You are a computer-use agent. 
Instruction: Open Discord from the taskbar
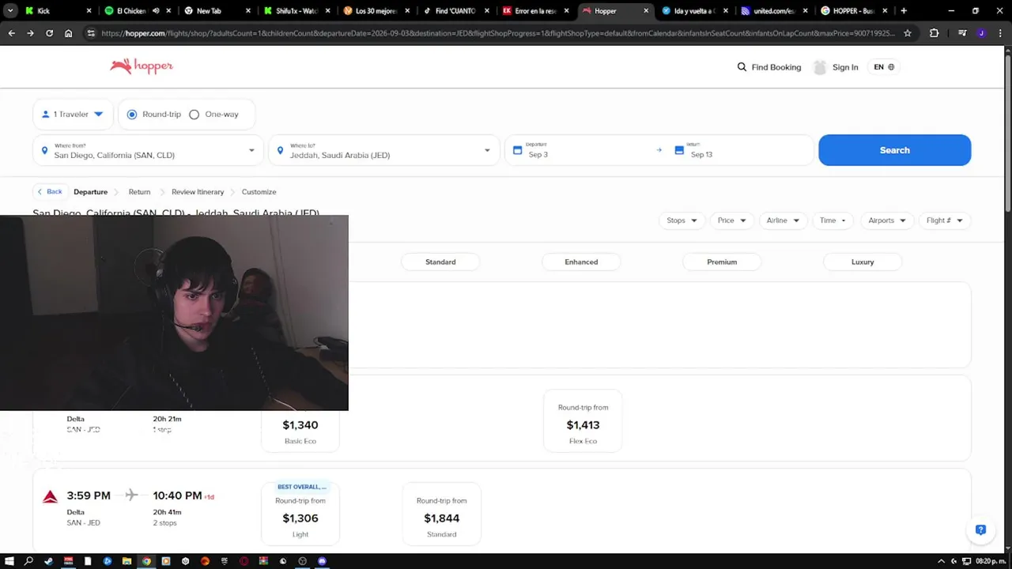point(322,561)
